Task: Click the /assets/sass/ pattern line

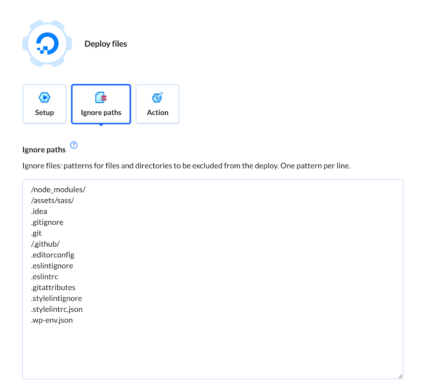Action: click(x=52, y=201)
